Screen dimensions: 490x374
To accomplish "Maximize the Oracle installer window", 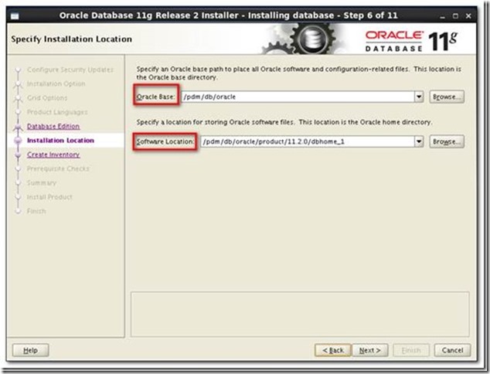I will pyautogui.click(x=455, y=16).
